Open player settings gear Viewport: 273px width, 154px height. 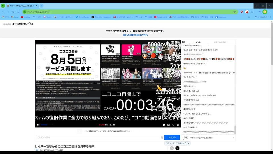click(177, 125)
